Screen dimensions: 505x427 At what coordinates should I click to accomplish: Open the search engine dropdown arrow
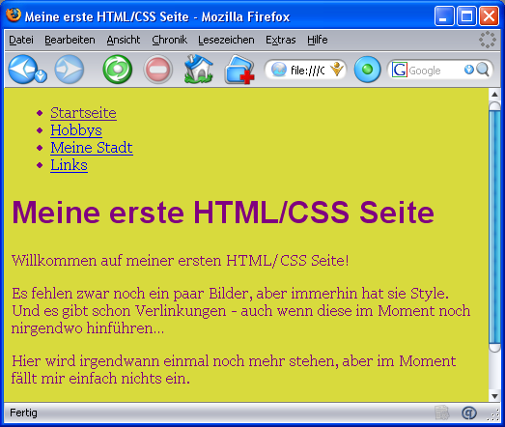pos(469,70)
